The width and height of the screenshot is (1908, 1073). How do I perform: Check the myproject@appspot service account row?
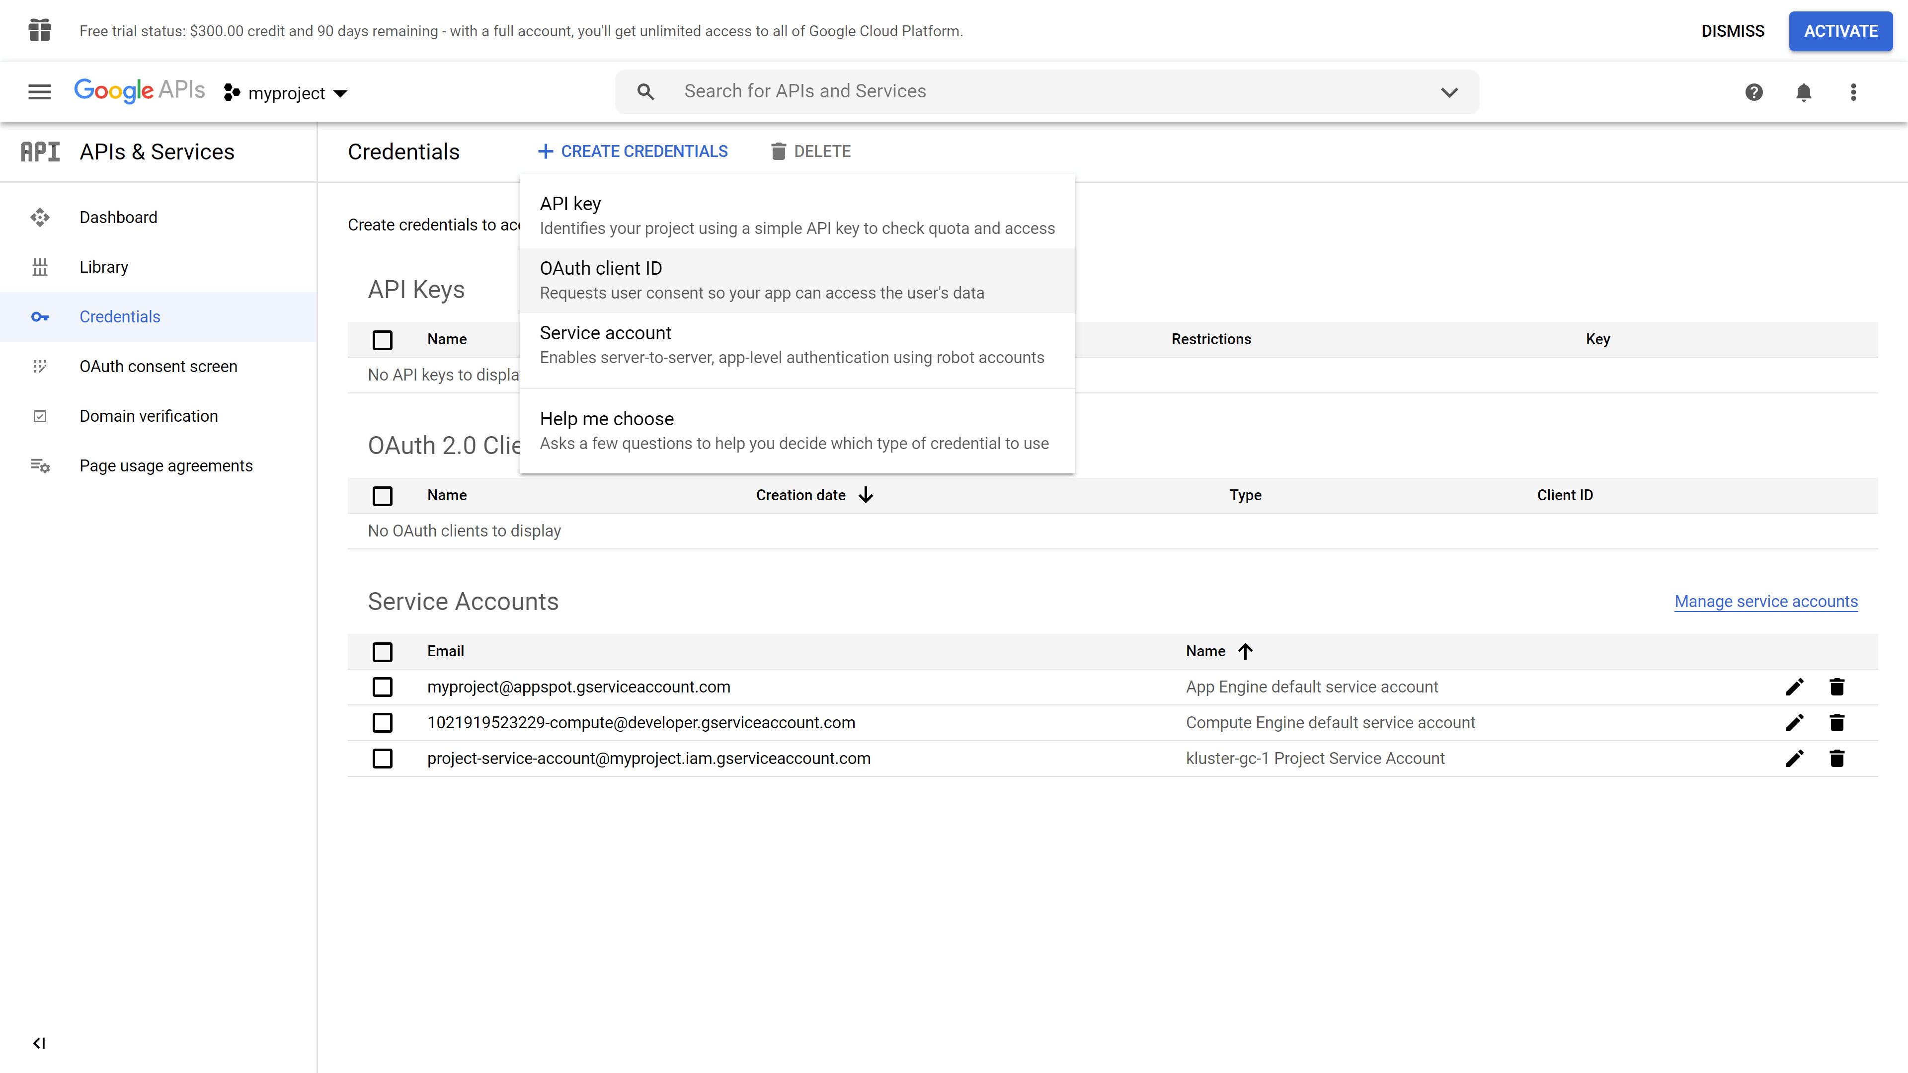click(x=382, y=687)
